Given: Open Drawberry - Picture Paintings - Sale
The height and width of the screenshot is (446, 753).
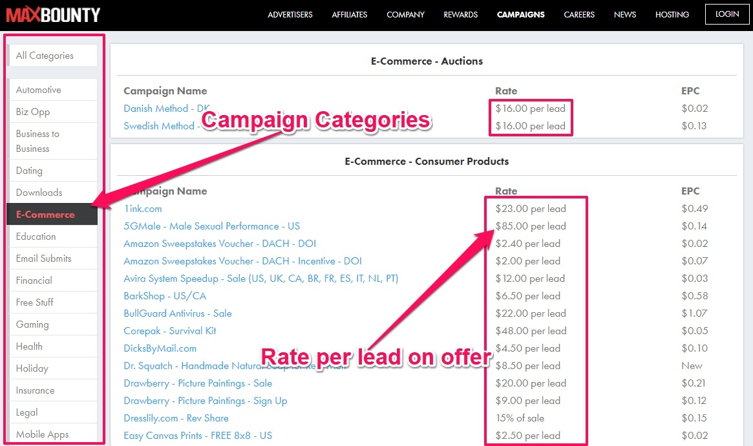Looking at the screenshot, I should pos(198,383).
